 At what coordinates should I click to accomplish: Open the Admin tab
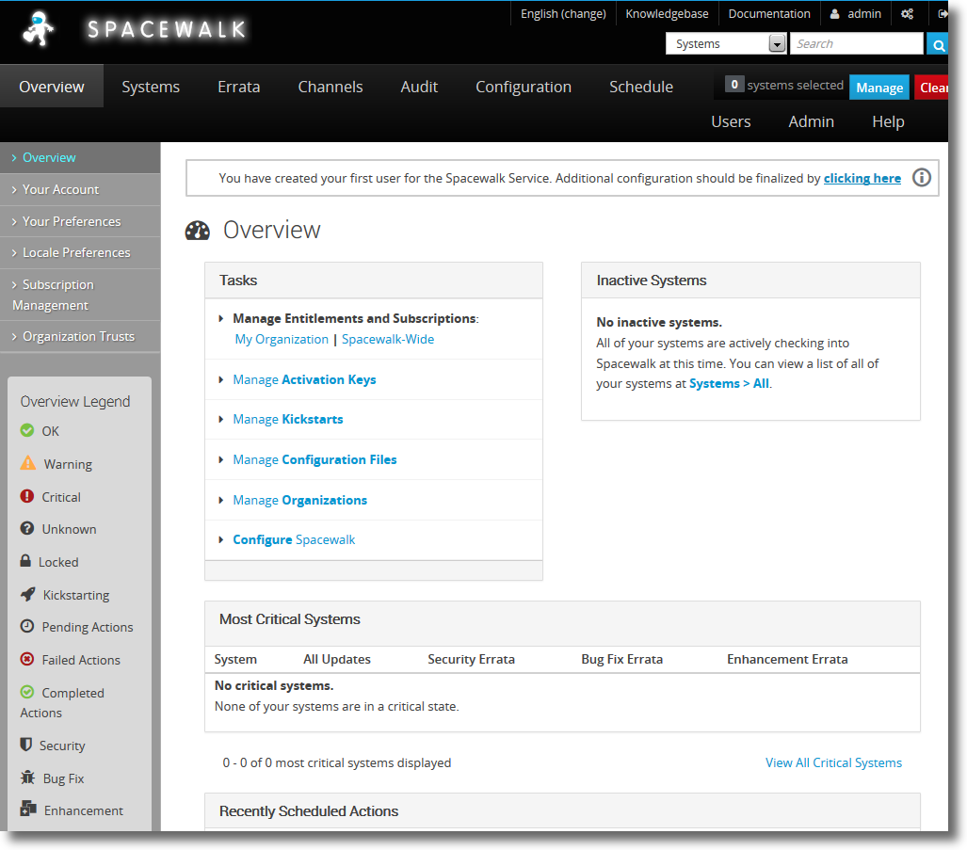click(811, 121)
